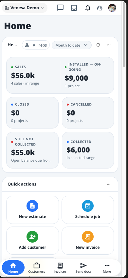Open the notifications bell

click(x=88, y=8)
